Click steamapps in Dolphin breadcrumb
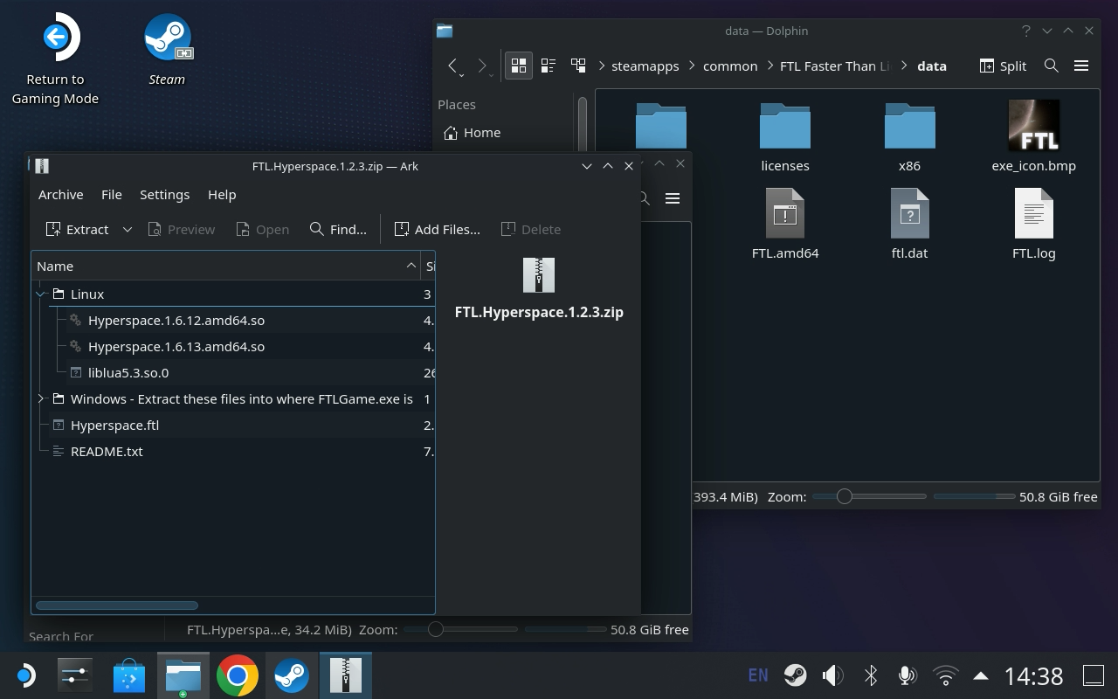The image size is (1118, 699). click(x=645, y=66)
